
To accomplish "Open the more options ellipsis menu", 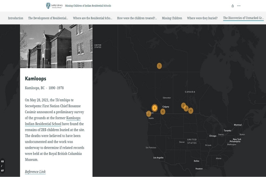I will [x=239, y=6].
